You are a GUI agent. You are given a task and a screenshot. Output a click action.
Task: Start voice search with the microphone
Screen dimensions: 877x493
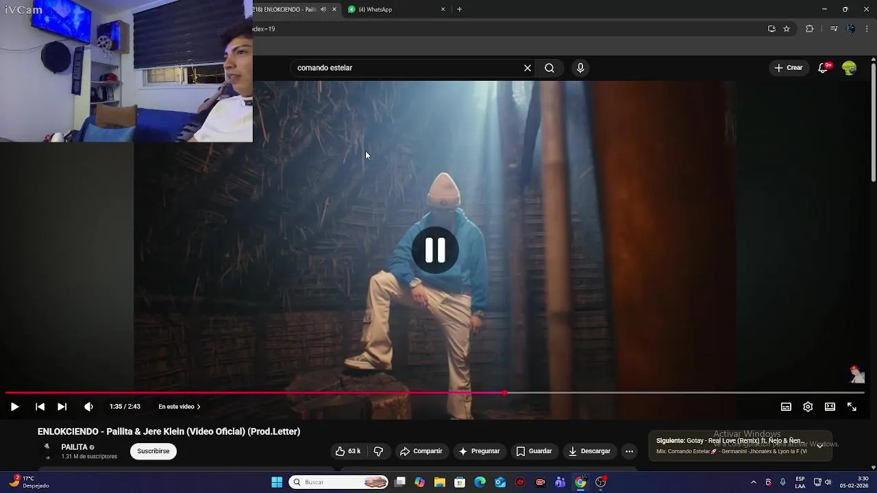coord(580,68)
